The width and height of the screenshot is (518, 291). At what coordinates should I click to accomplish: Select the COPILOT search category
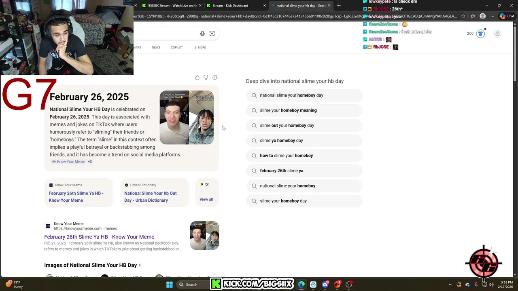click(176, 47)
